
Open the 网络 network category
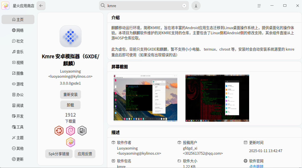(x=18, y=30)
